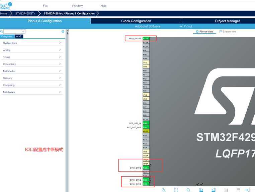This screenshot has height=192, width=255.
Task: Select the PC14 pin
Action: (146, 42)
